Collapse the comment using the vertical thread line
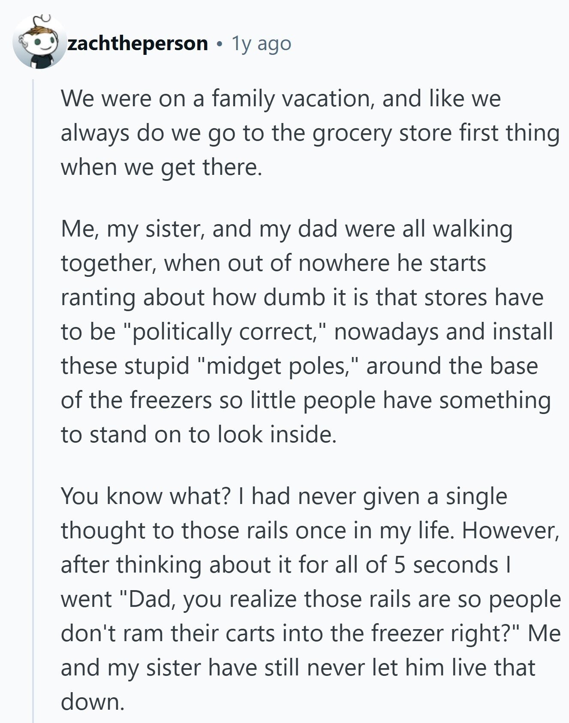This screenshot has width=569, height=723. [33, 386]
